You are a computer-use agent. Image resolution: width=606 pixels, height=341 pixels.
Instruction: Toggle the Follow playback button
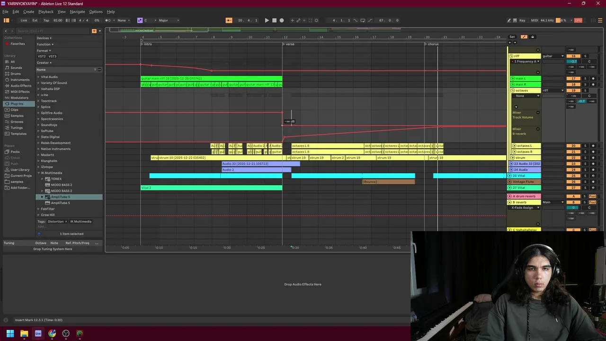pyautogui.click(x=229, y=20)
